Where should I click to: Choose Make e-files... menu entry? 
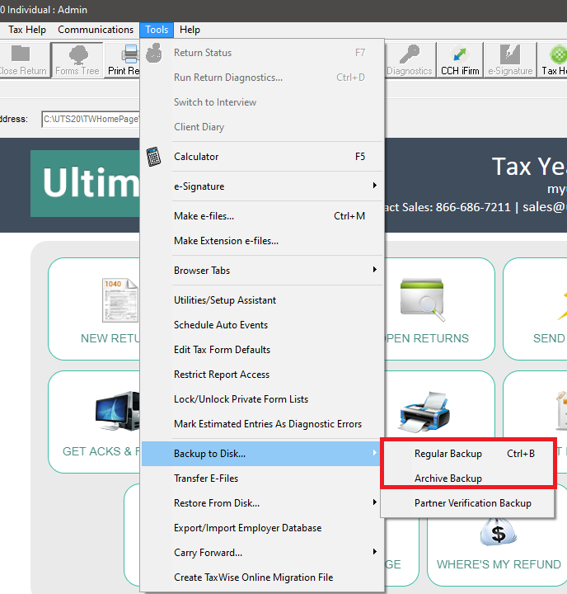262,216
